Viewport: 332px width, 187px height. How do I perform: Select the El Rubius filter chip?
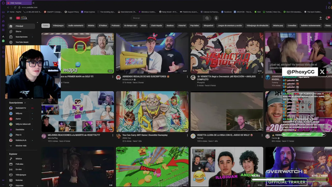tap(103, 25)
